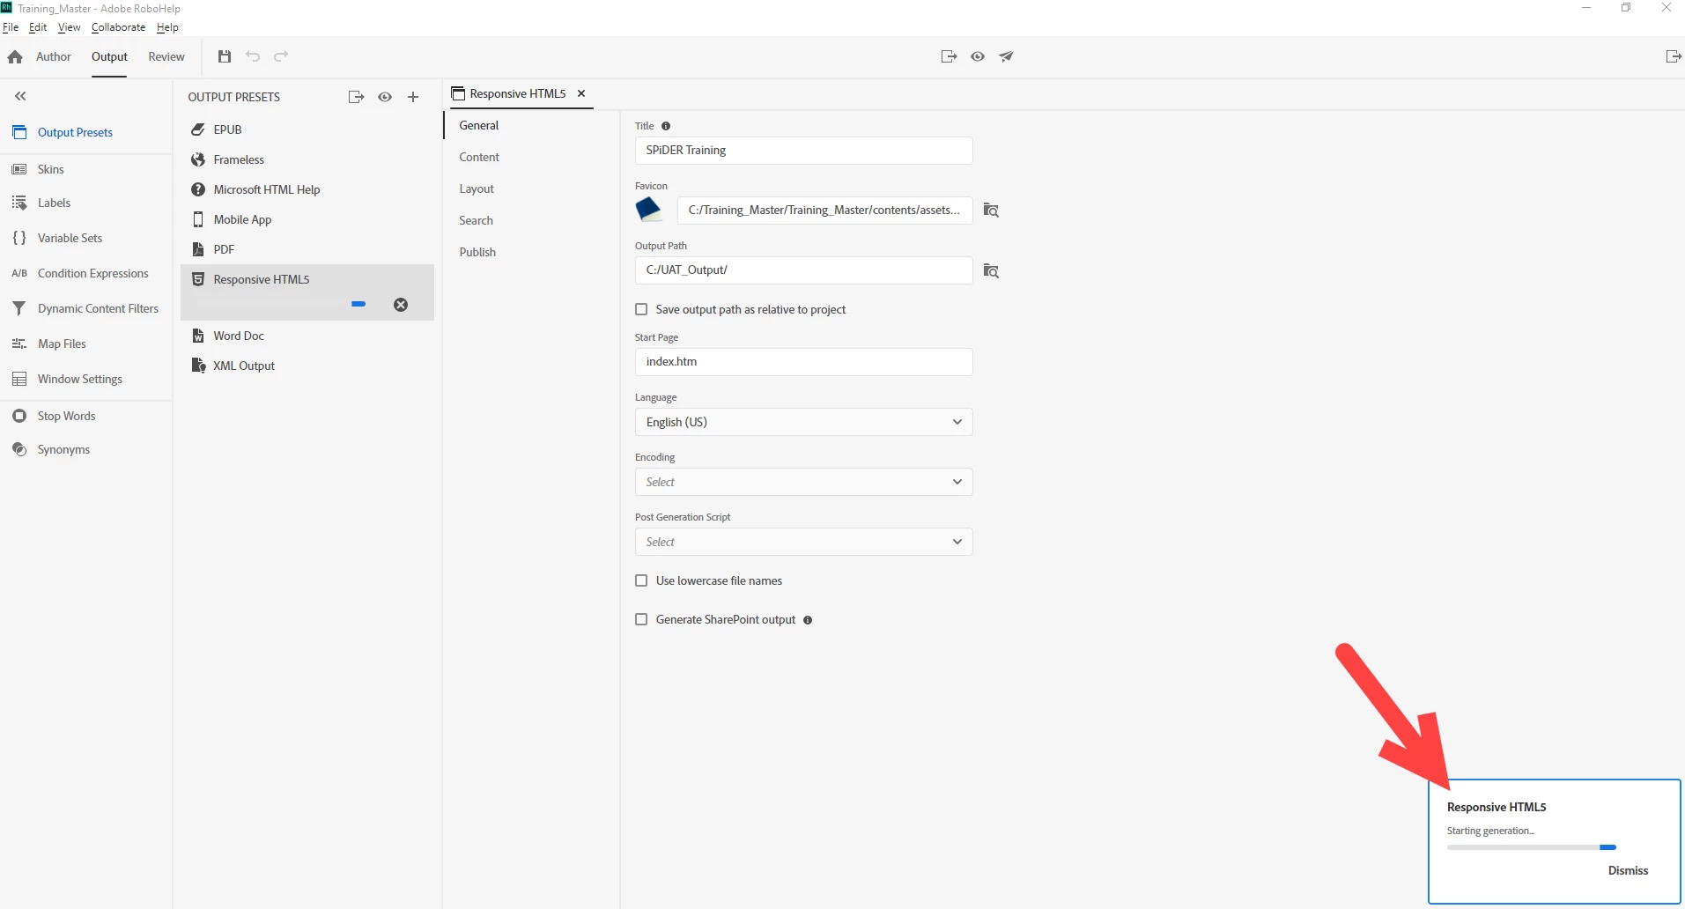Add a new output preset with plus icon
The height and width of the screenshot is (909, 1685).
pos(413,97)
